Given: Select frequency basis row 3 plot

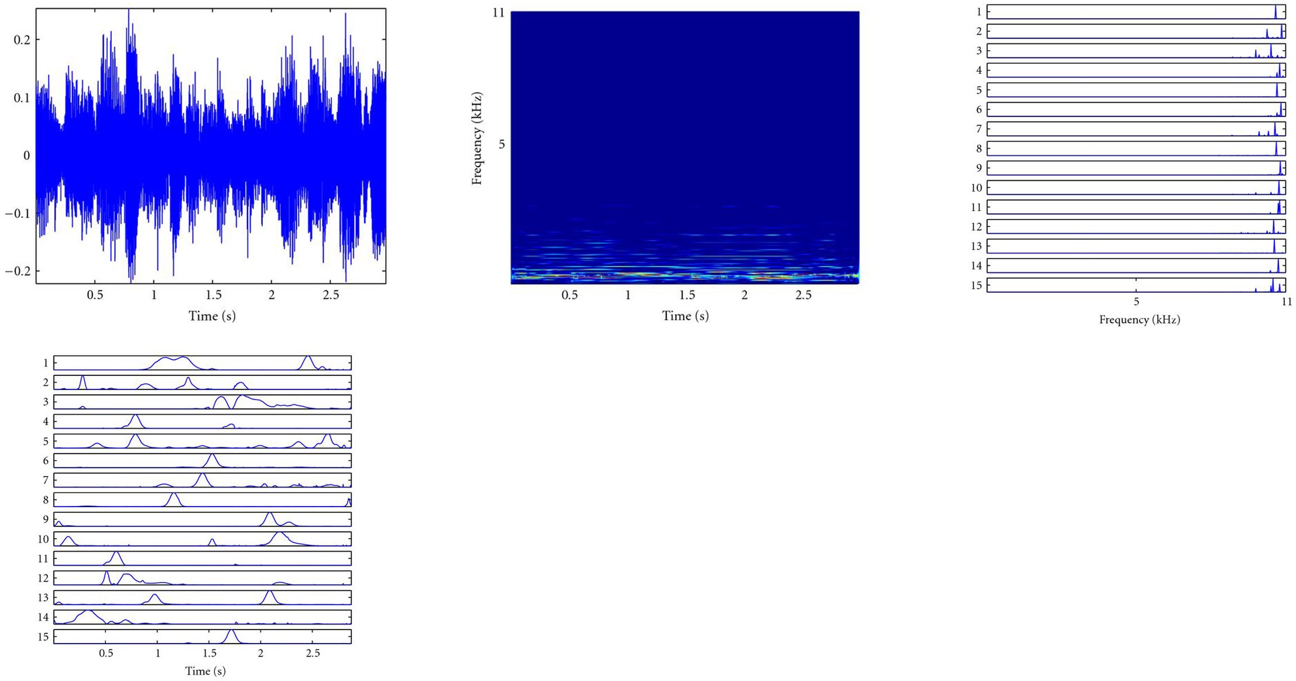Looking at the screenshot, I should (1136, 51).
